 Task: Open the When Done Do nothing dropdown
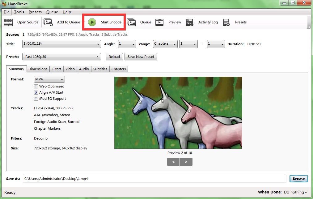point(295,192)
